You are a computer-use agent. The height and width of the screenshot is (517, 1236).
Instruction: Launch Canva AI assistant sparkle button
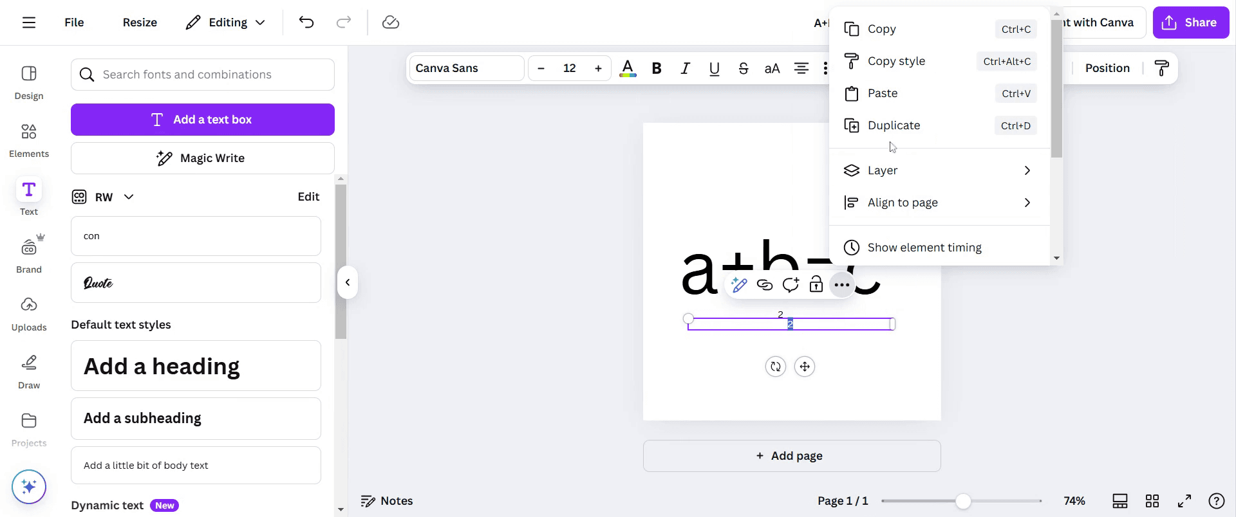point(29,486)
